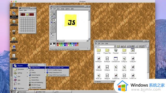This screenshot has width=166, height=93.
Task: Click C: window scrollbar up arrow
Action: [148, 49]
